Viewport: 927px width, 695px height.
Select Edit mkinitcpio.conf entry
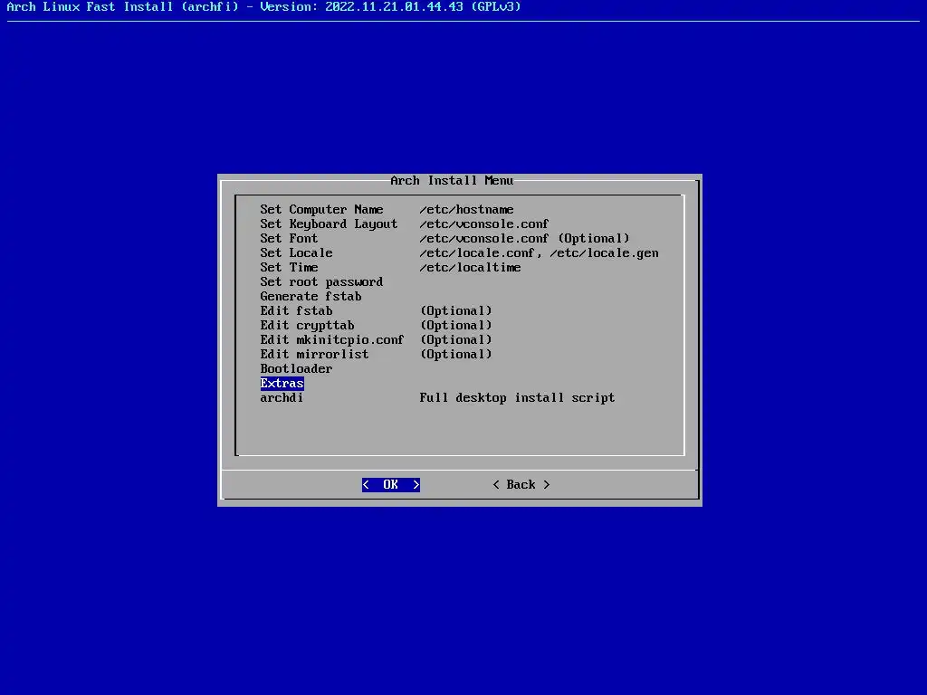tap(332, 340)
